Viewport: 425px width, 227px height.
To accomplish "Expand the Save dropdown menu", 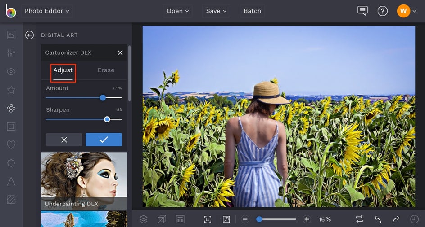I will [216, 11].
